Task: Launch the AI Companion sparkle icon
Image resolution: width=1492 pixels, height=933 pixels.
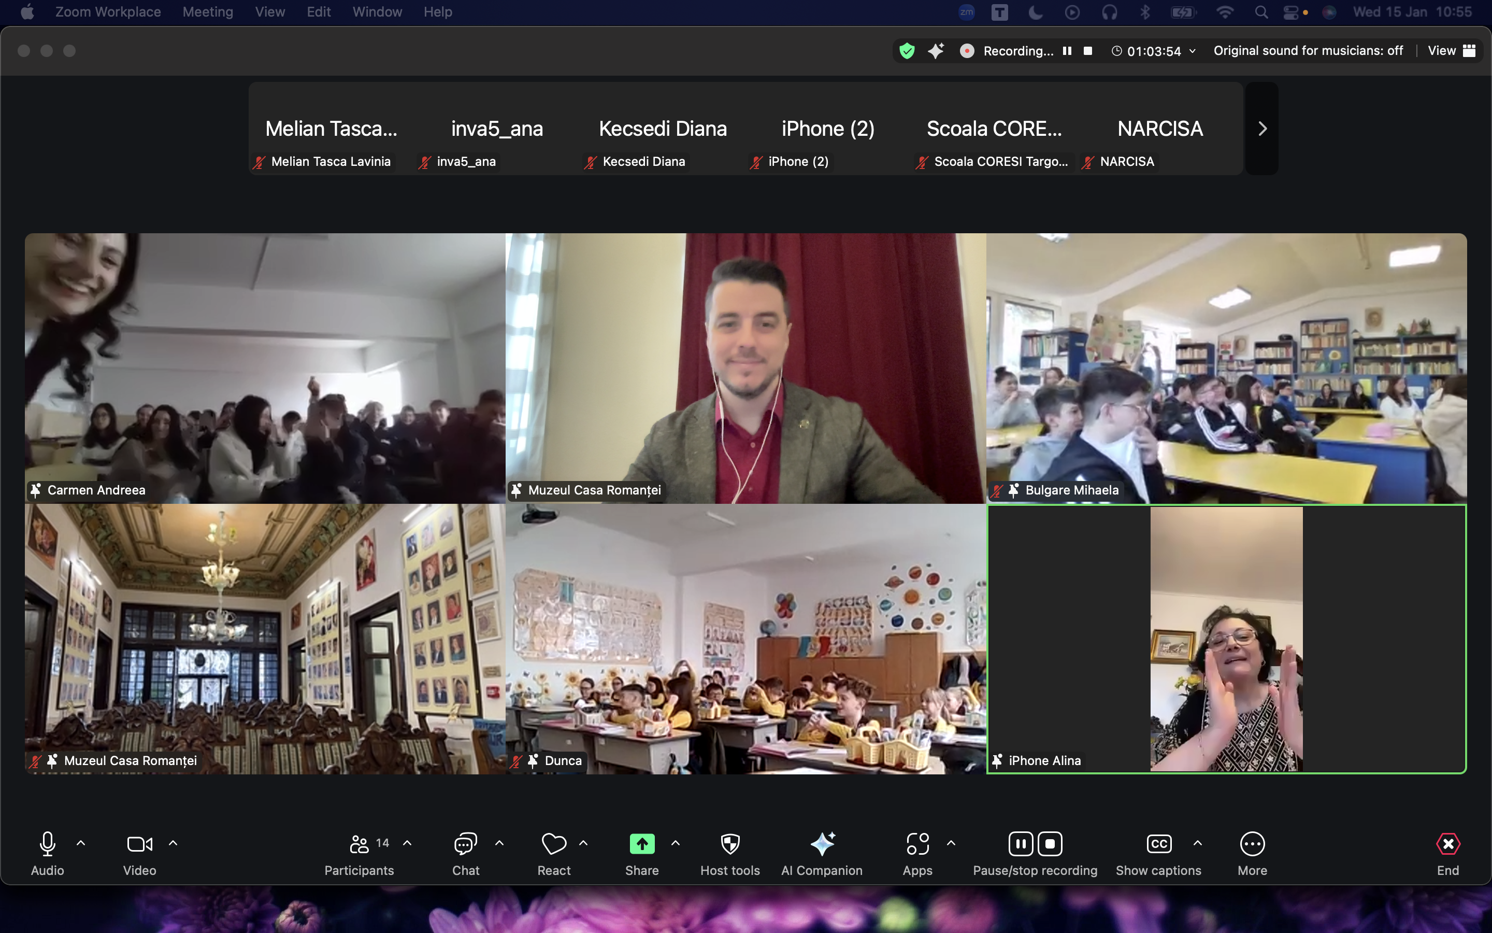Action: [x=822, y=843]
